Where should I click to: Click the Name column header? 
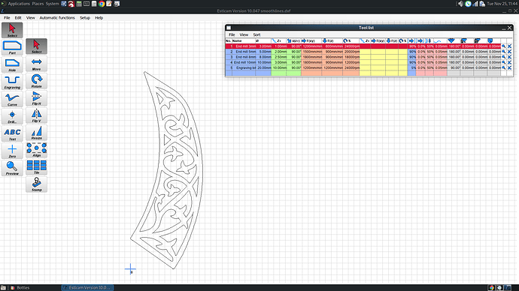tap(243, 41)
